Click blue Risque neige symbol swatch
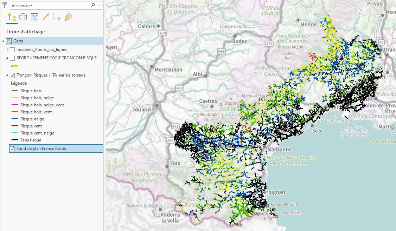This screenshot has width=396, height=231. point(15,119)
